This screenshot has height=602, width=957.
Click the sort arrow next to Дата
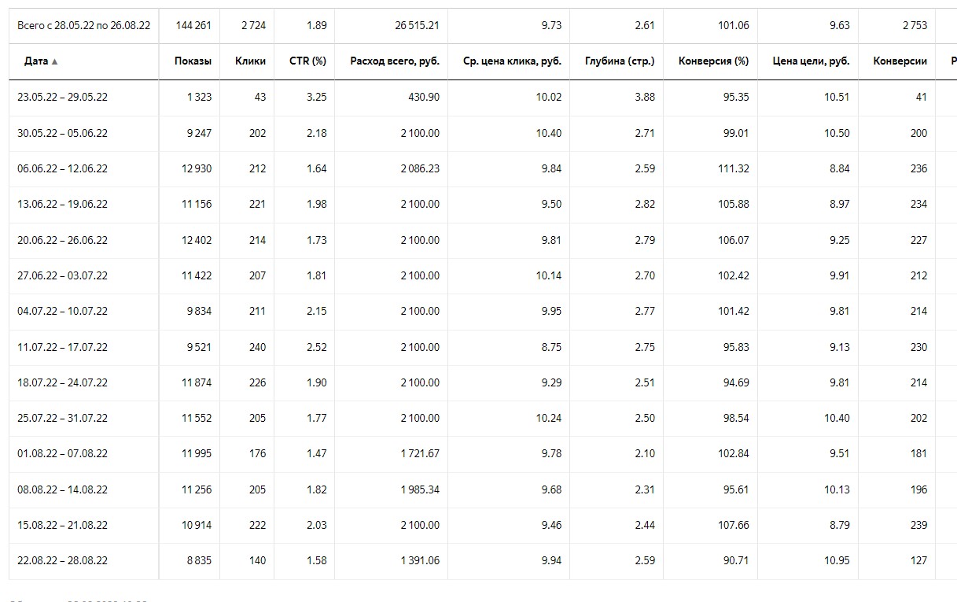(54, 61)
